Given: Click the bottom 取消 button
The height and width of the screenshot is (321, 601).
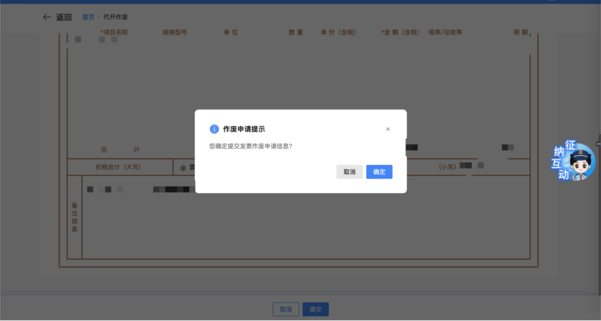Looking at the screenshot, I should tap(285, 309).
